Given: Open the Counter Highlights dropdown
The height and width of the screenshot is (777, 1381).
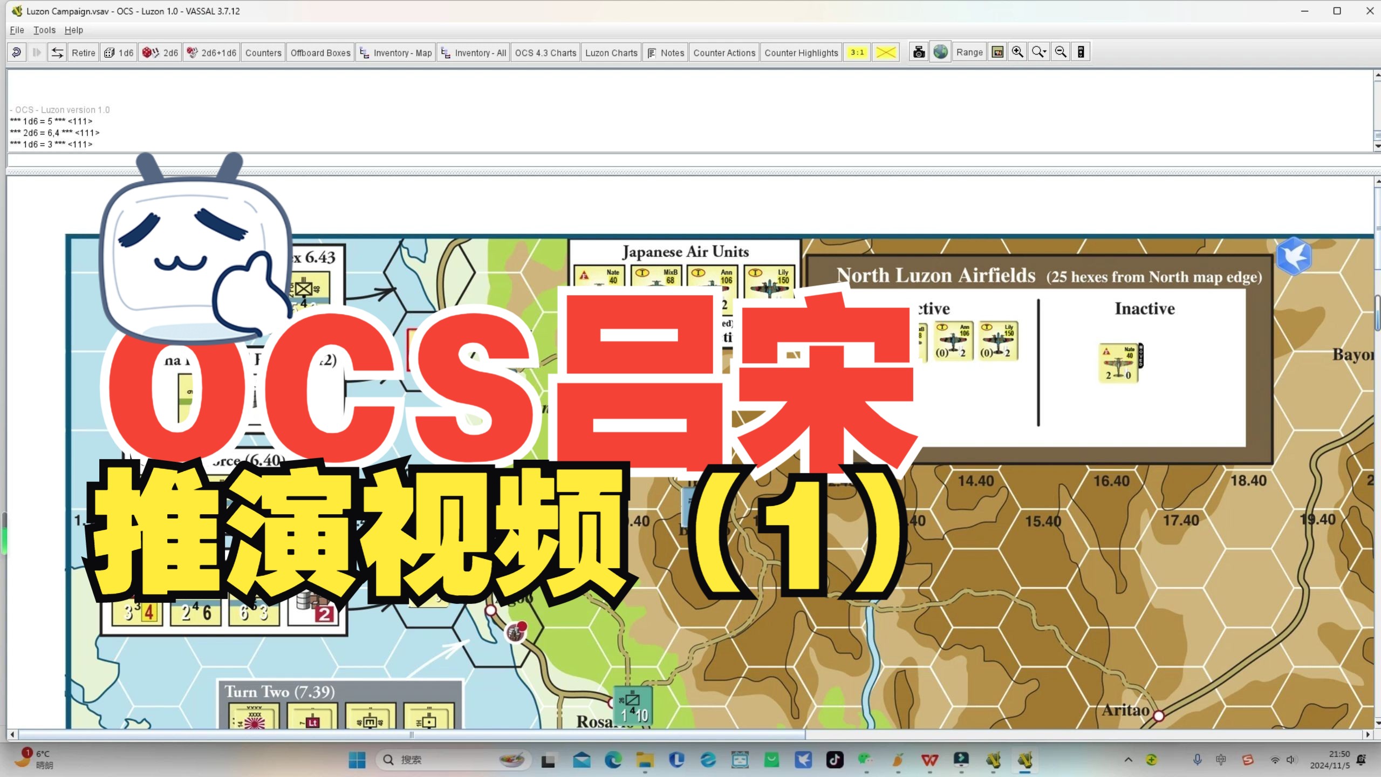Looking at the screenshot, I should tap(801, 52).
